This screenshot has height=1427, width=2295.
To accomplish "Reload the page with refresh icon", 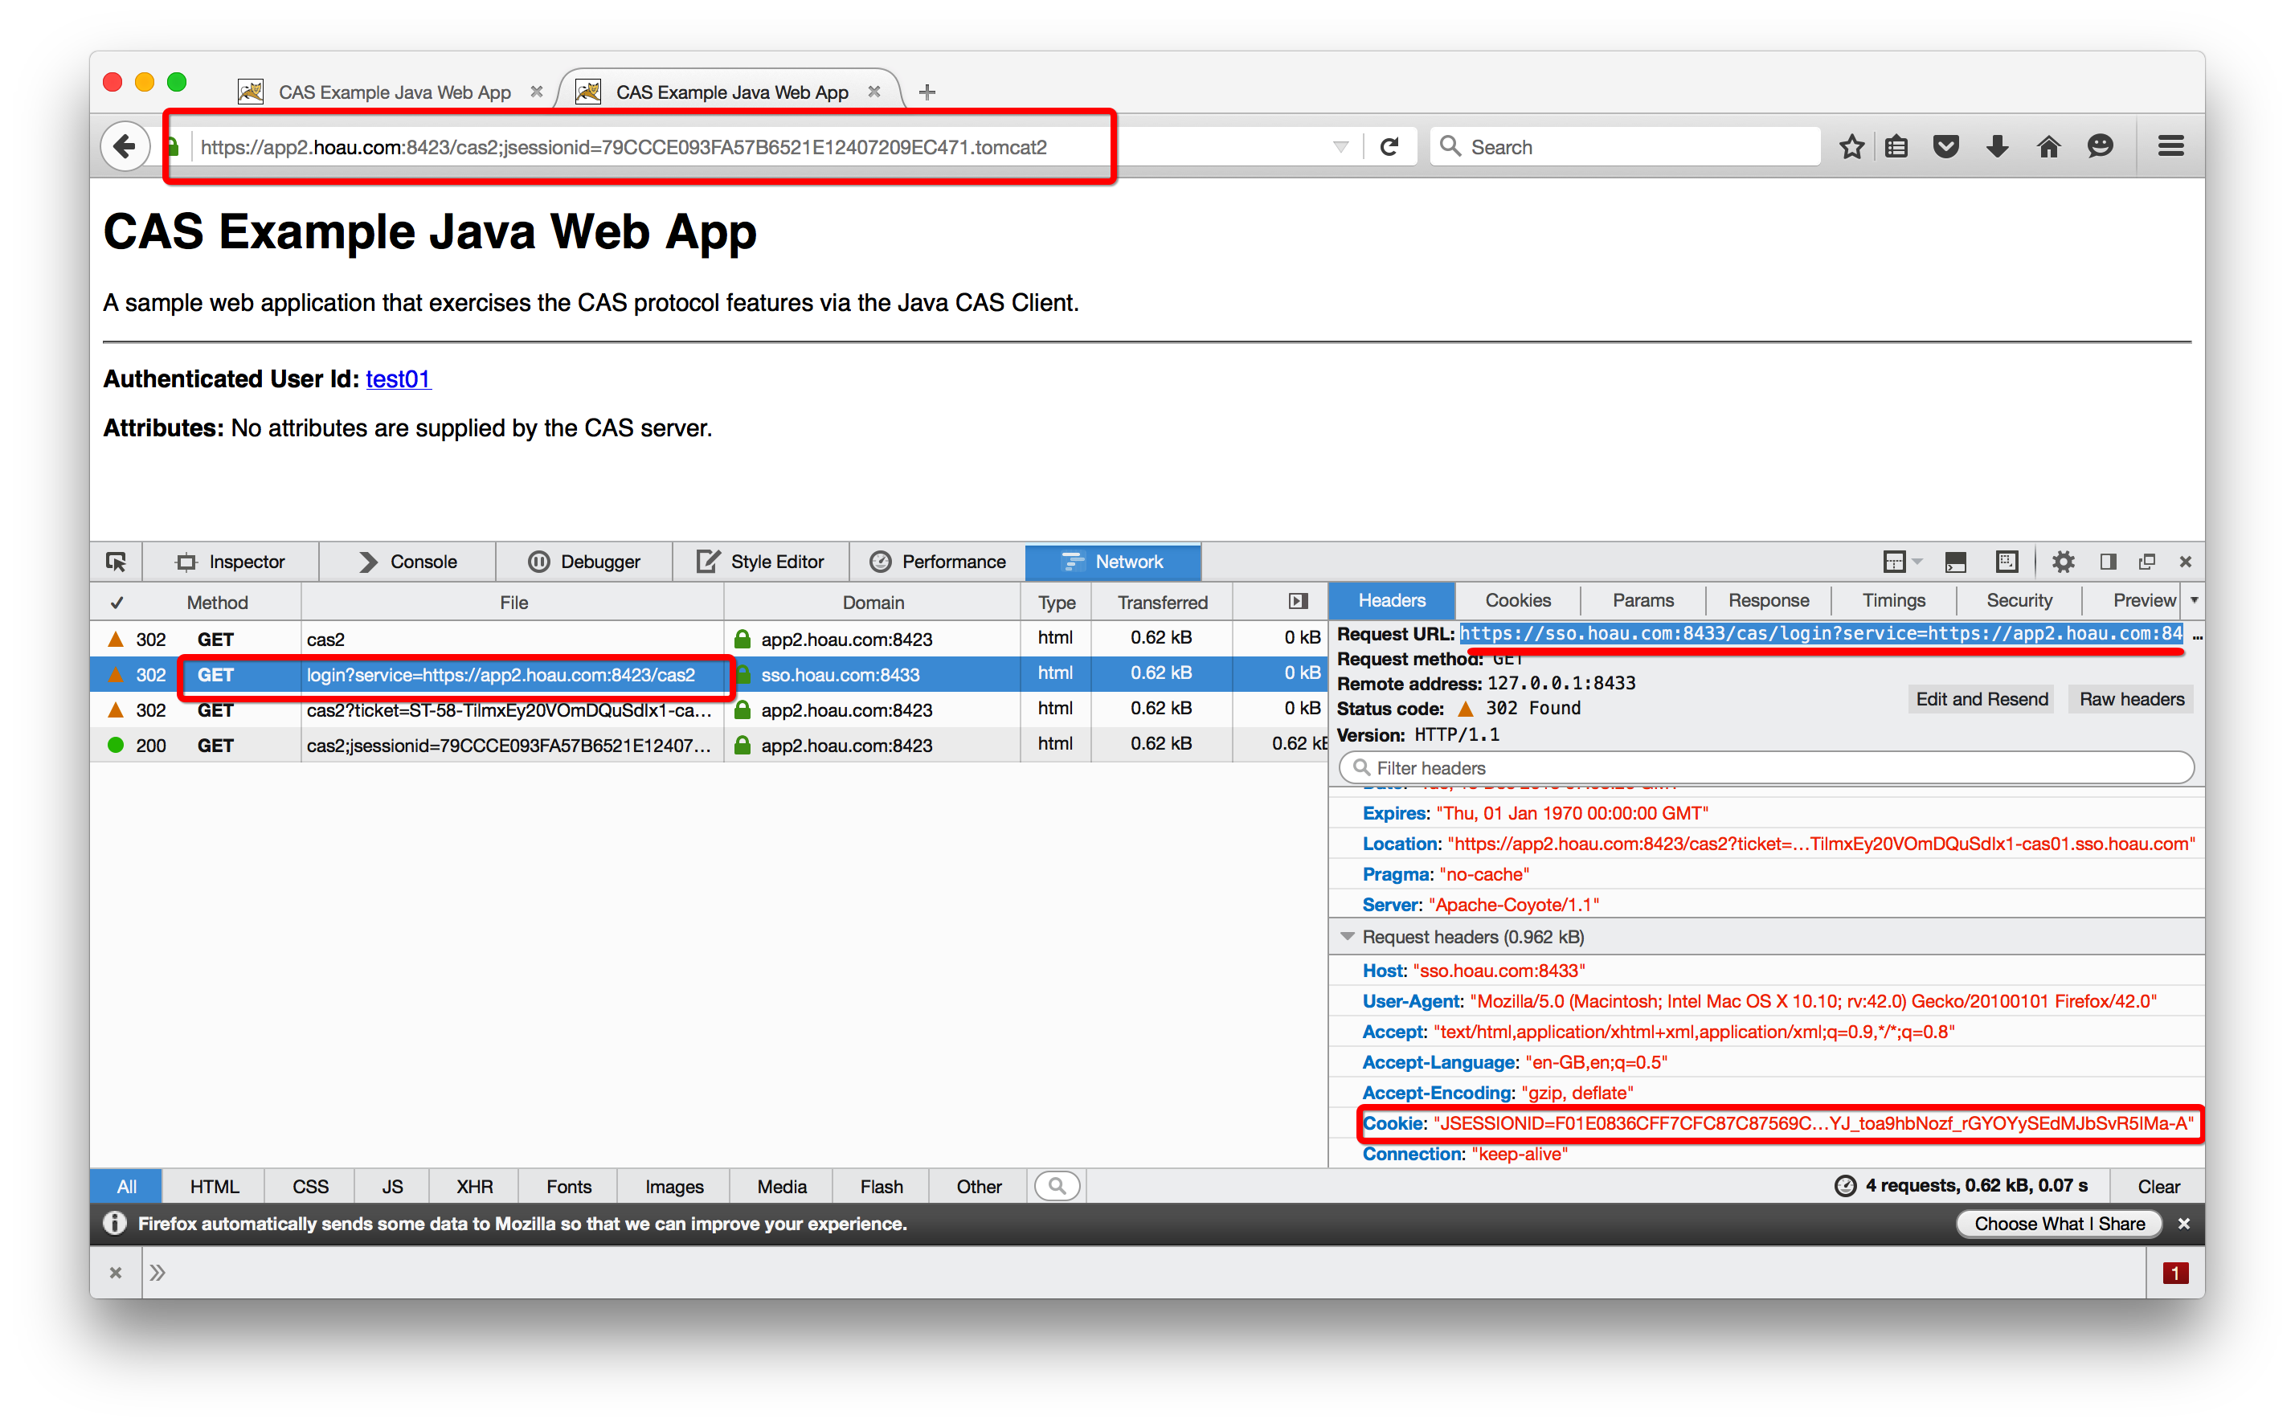I will point(1389,146).
